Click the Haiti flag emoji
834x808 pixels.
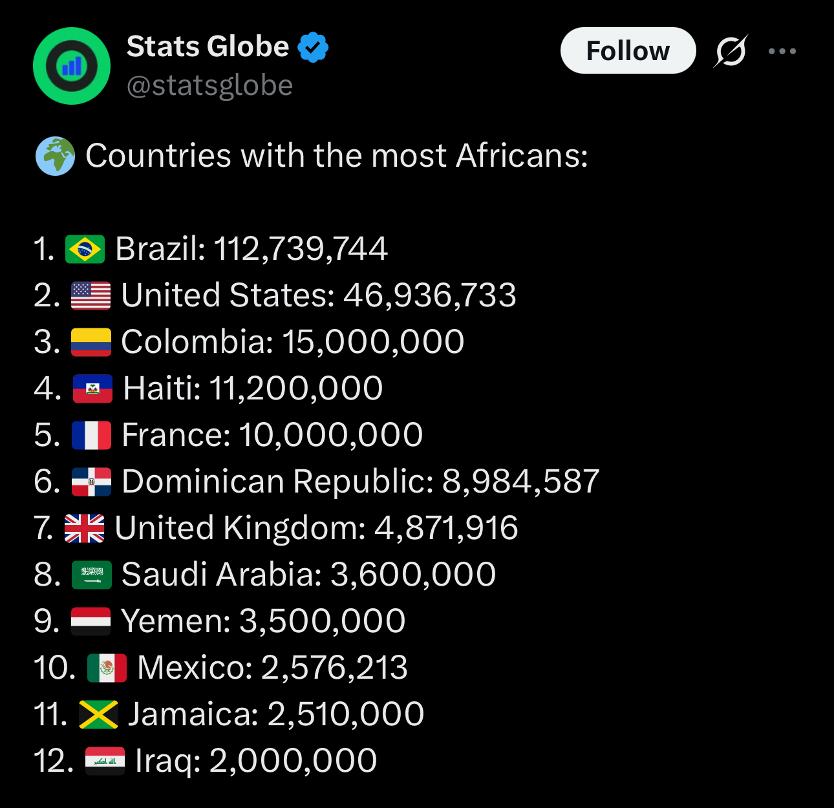click(92, 388)
